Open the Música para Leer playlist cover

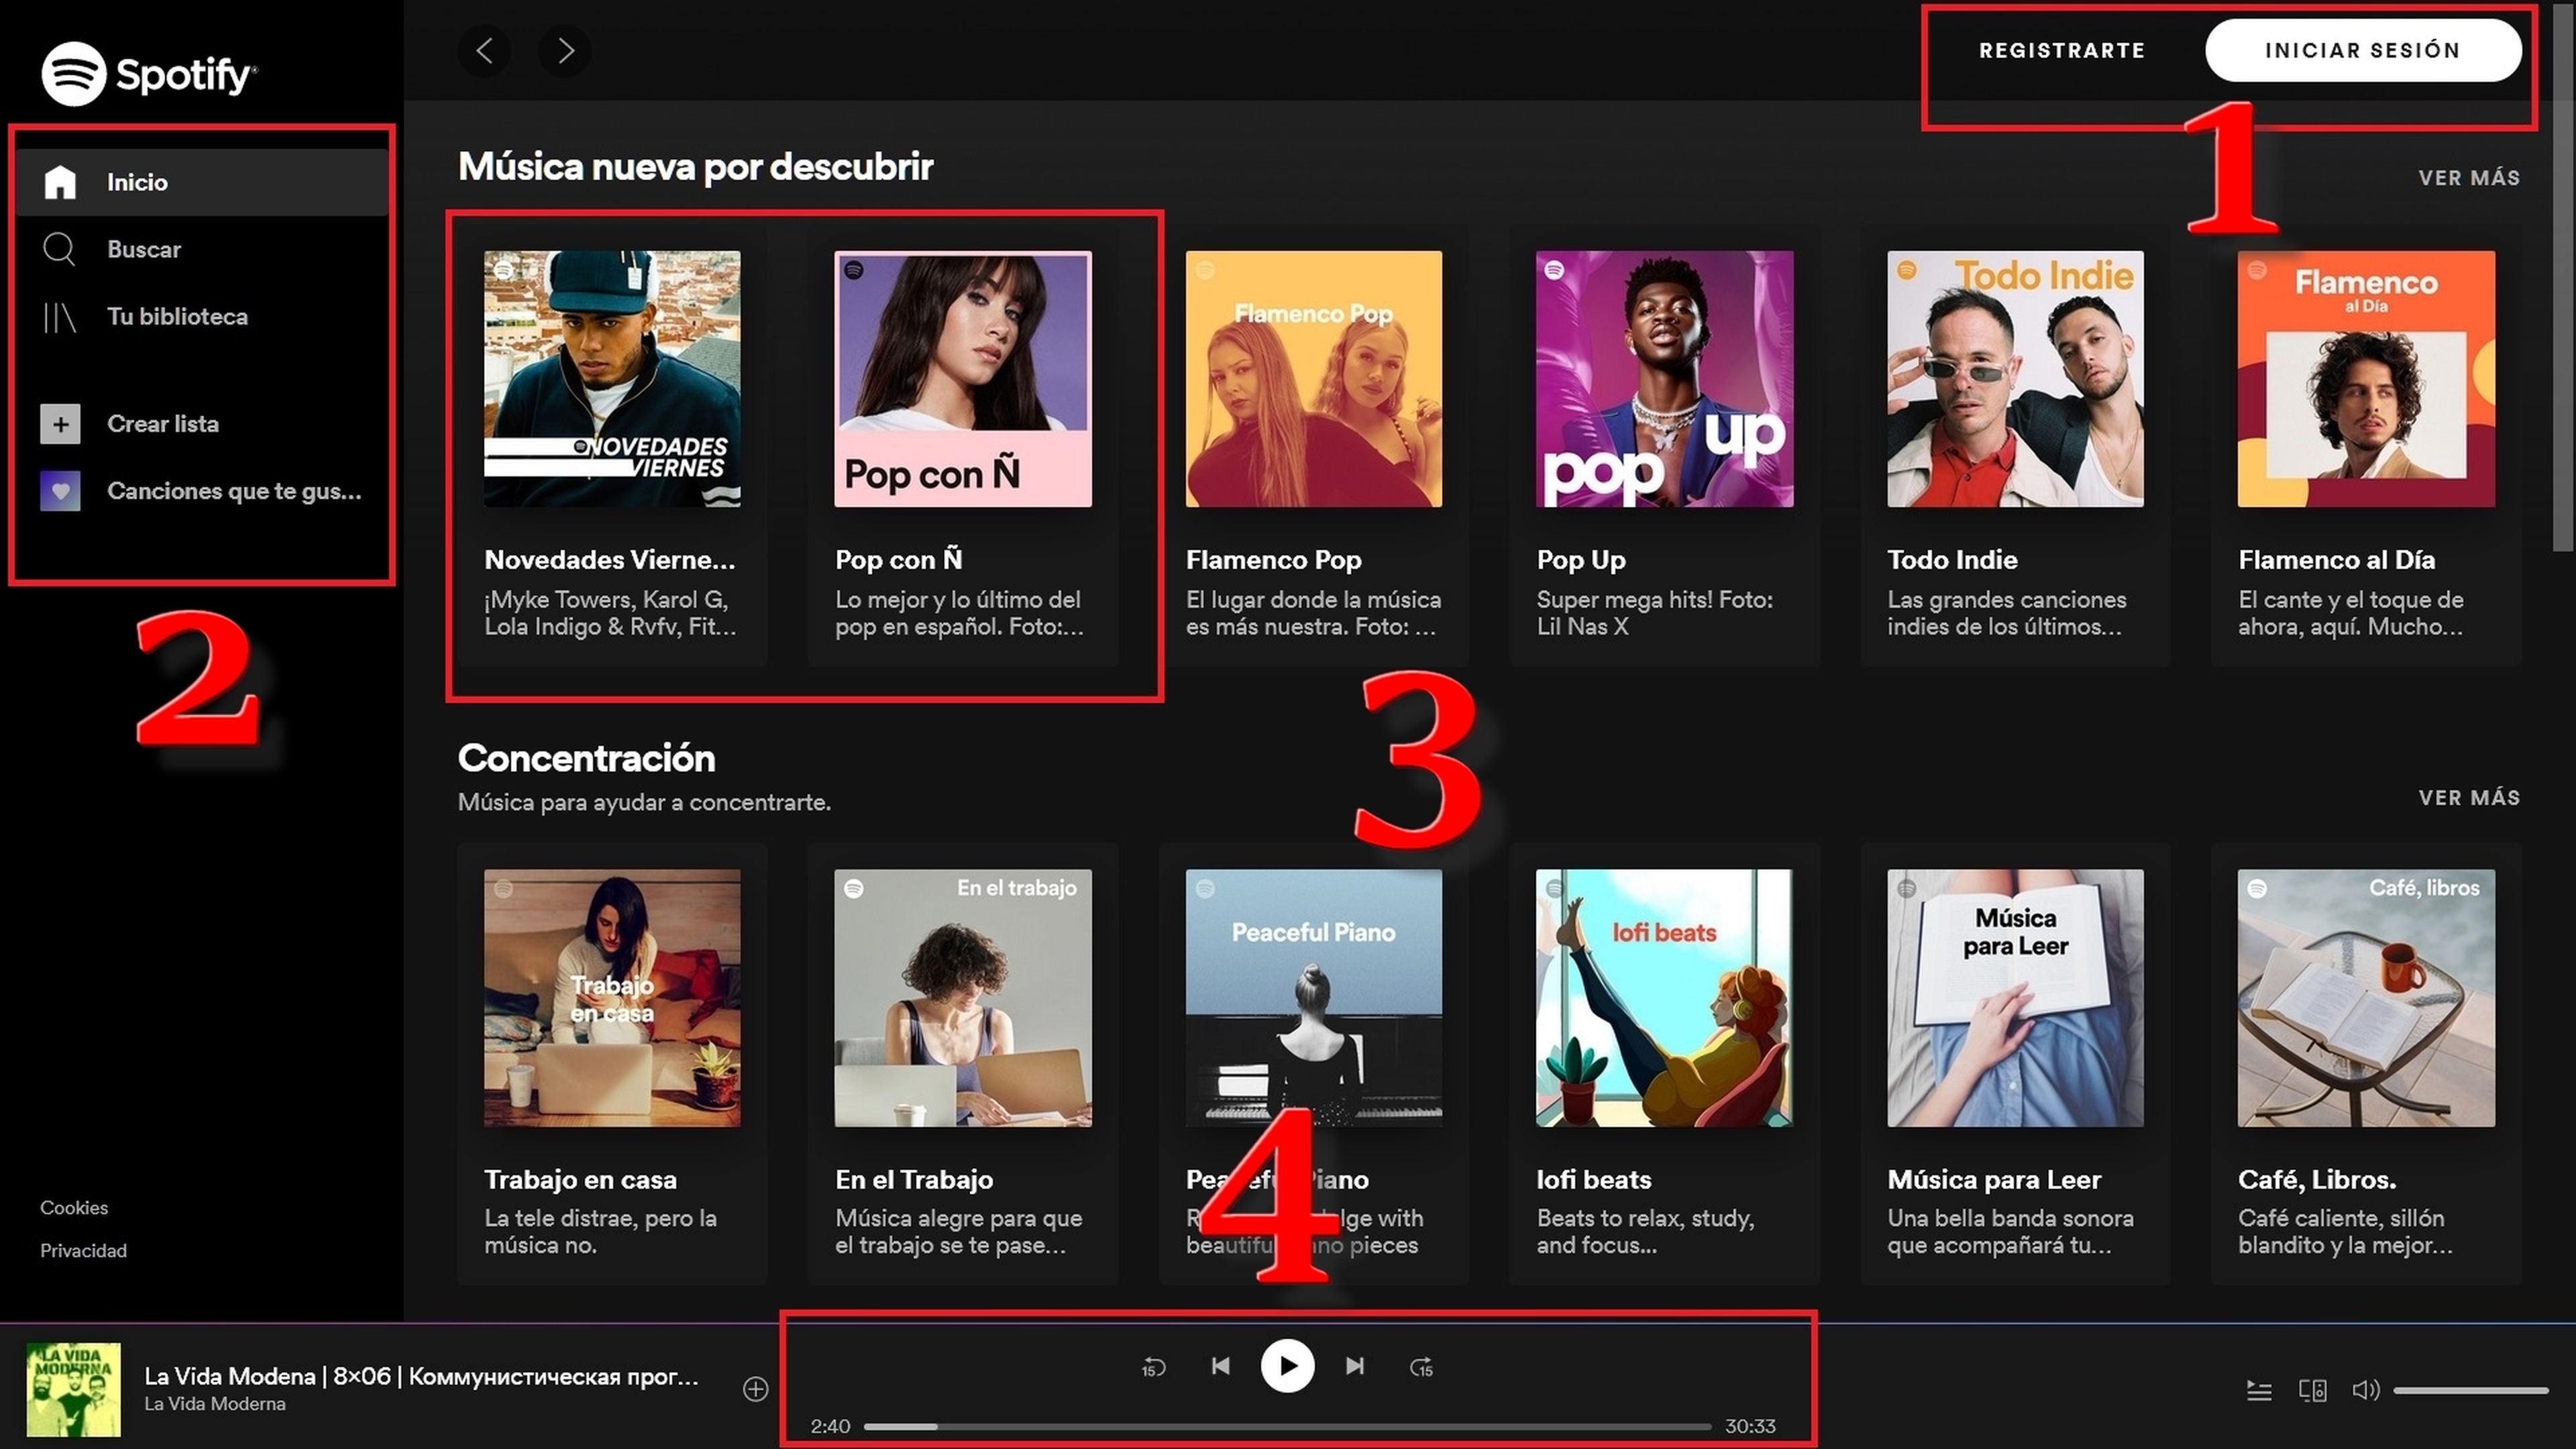(2015, 998)
